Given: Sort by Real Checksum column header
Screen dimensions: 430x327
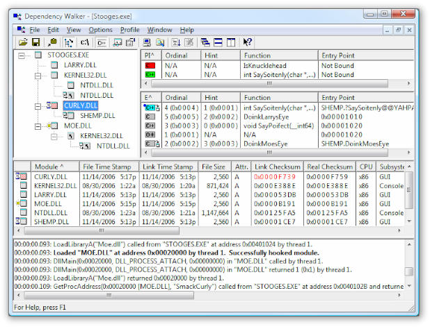Looking at the screenshot, I should click(x=330, y=167).
